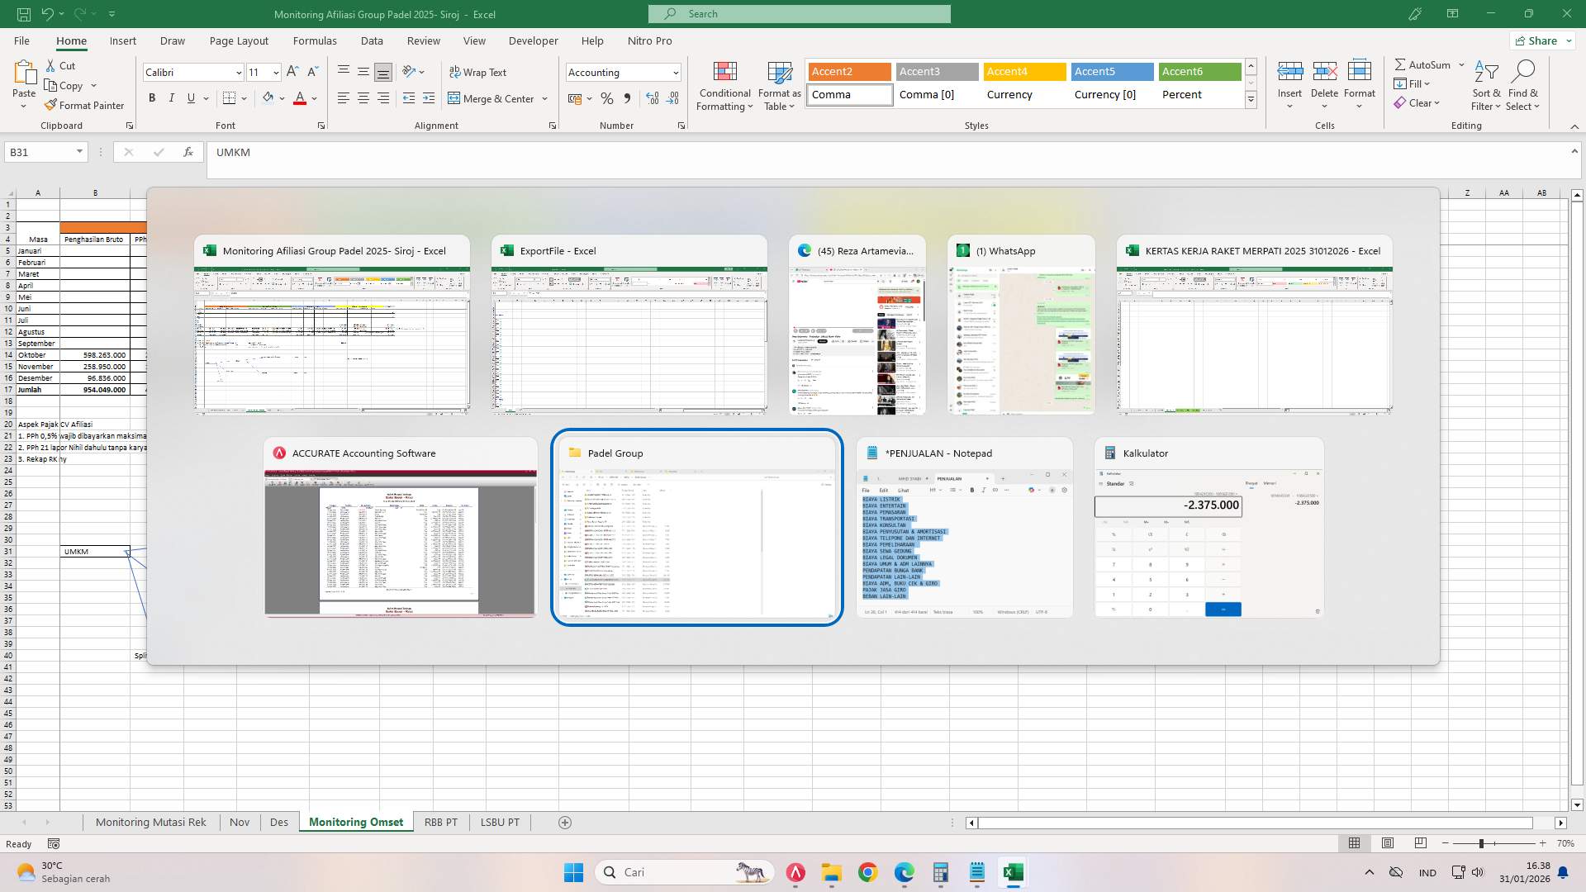Select the Kalkulator window thumbnail
The width and height of the screenshot is (1586, 892).
click(x=1208, y=529)
